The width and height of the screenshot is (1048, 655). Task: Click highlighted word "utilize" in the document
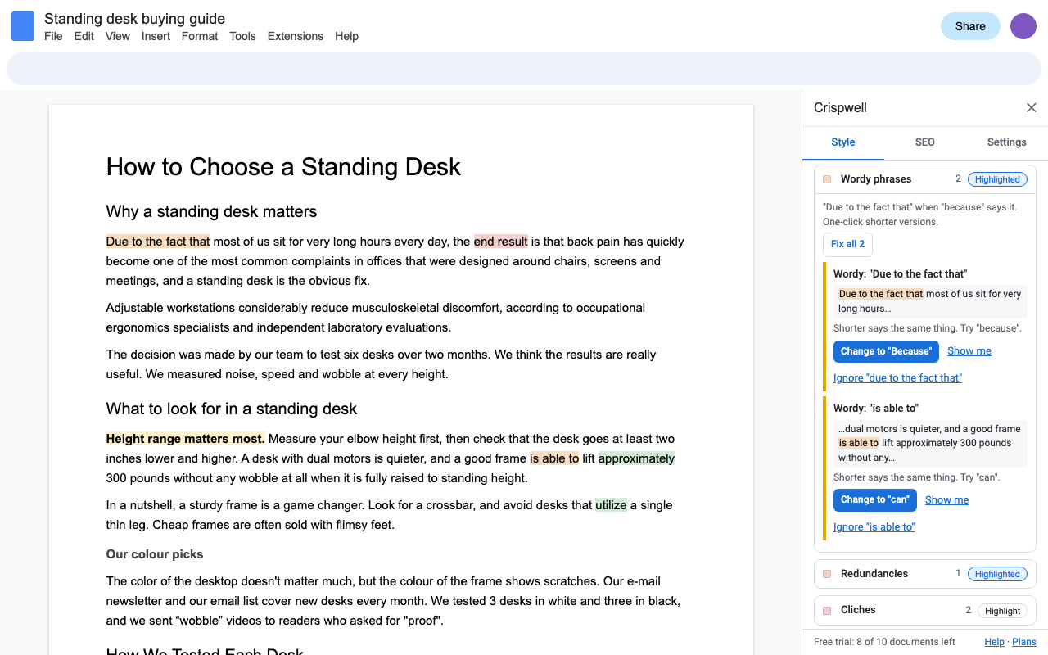click(611, 505)
